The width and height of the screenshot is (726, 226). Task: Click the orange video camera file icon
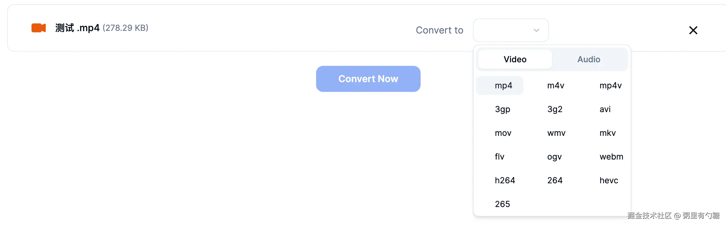(x=39, y=28)
